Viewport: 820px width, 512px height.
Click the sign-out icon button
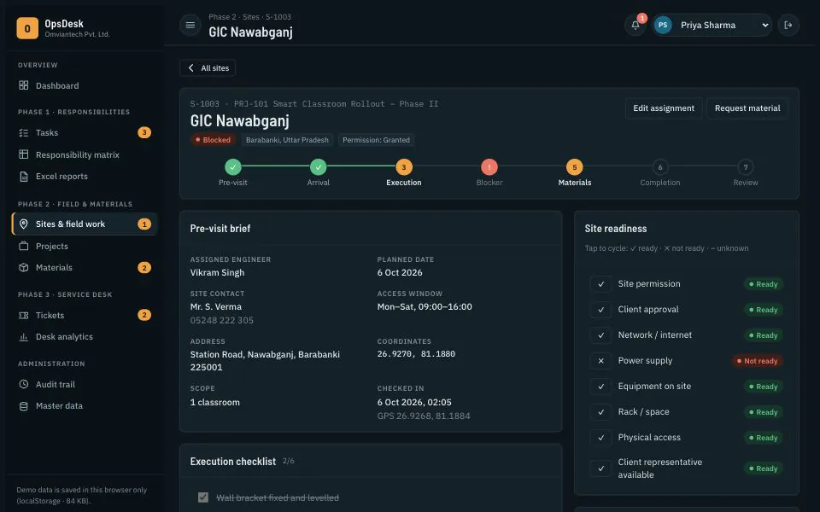pos(788,25)
